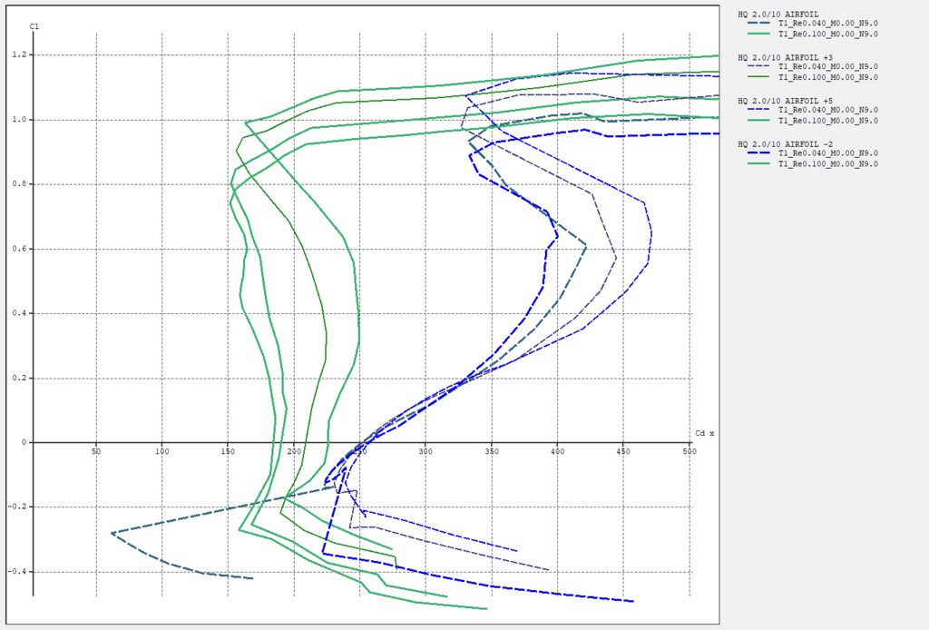Screen dimensions: 929x630
Task: Click the 1.2 tick on Cl axis
Action: click(x=17, y=54)
